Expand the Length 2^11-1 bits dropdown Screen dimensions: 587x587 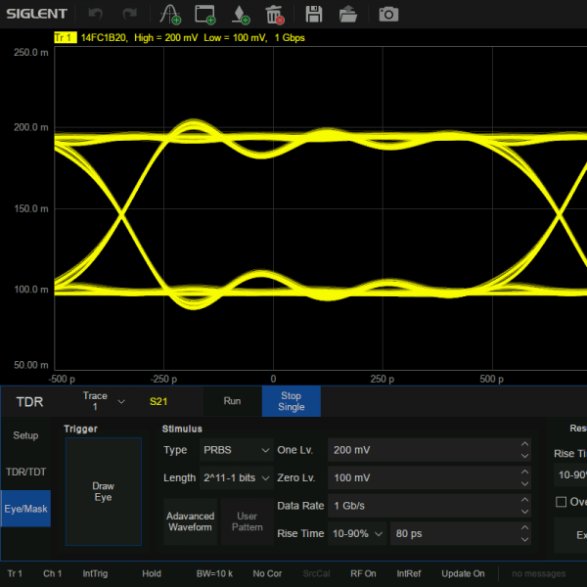235,477
